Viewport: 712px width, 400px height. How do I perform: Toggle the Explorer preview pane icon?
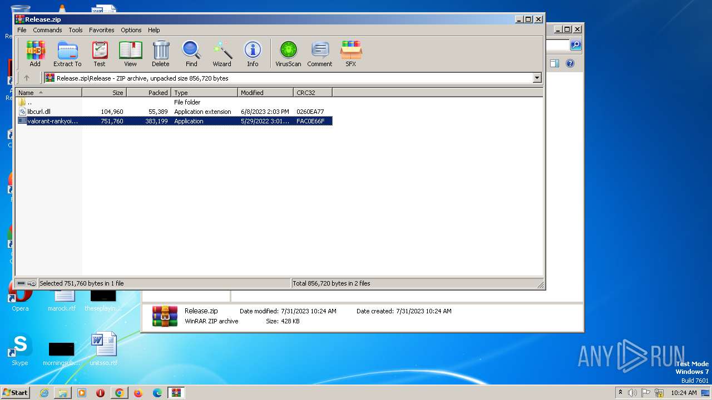pos(554,63)
